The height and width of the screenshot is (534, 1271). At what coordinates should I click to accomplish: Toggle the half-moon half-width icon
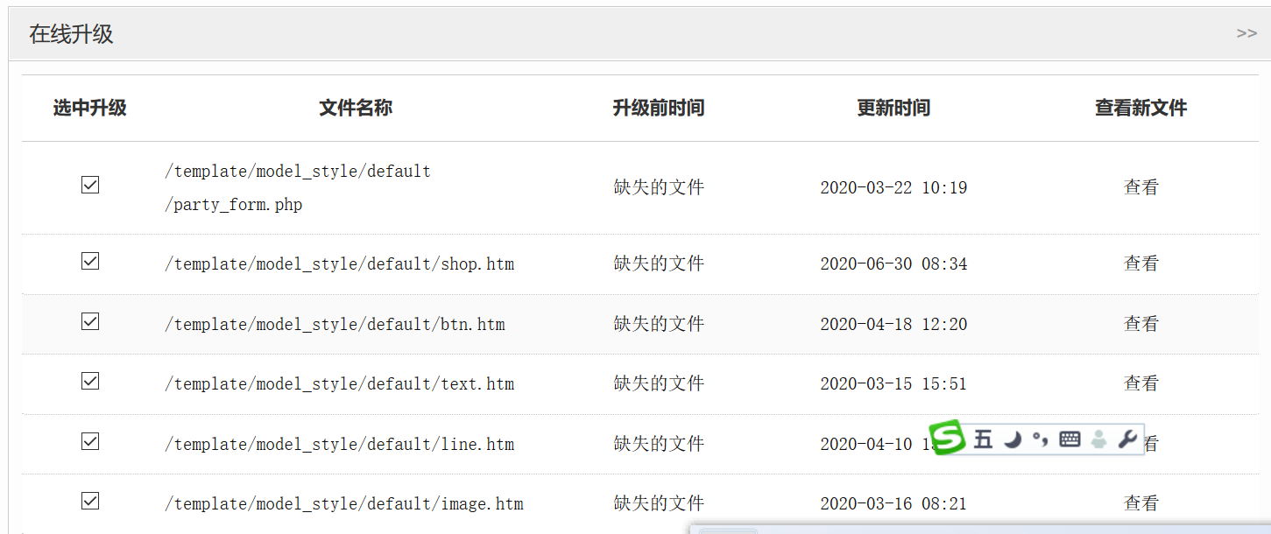1013,439
